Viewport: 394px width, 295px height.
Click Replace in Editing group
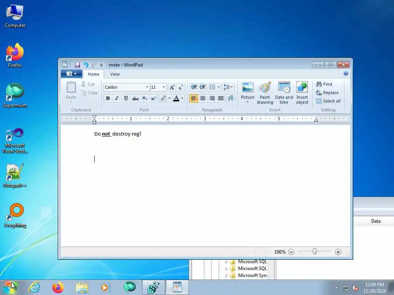coord(327,93)
